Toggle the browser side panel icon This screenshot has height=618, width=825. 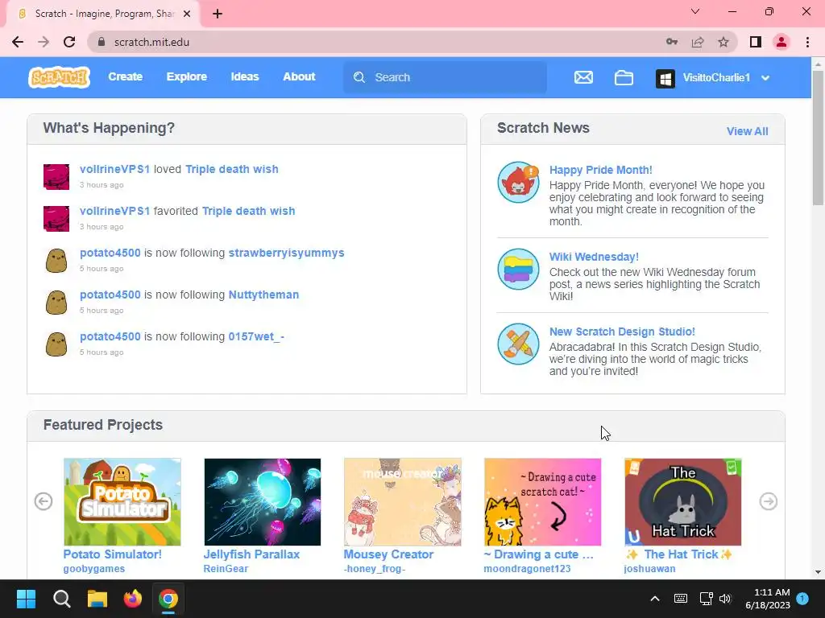tap(756, 42)
